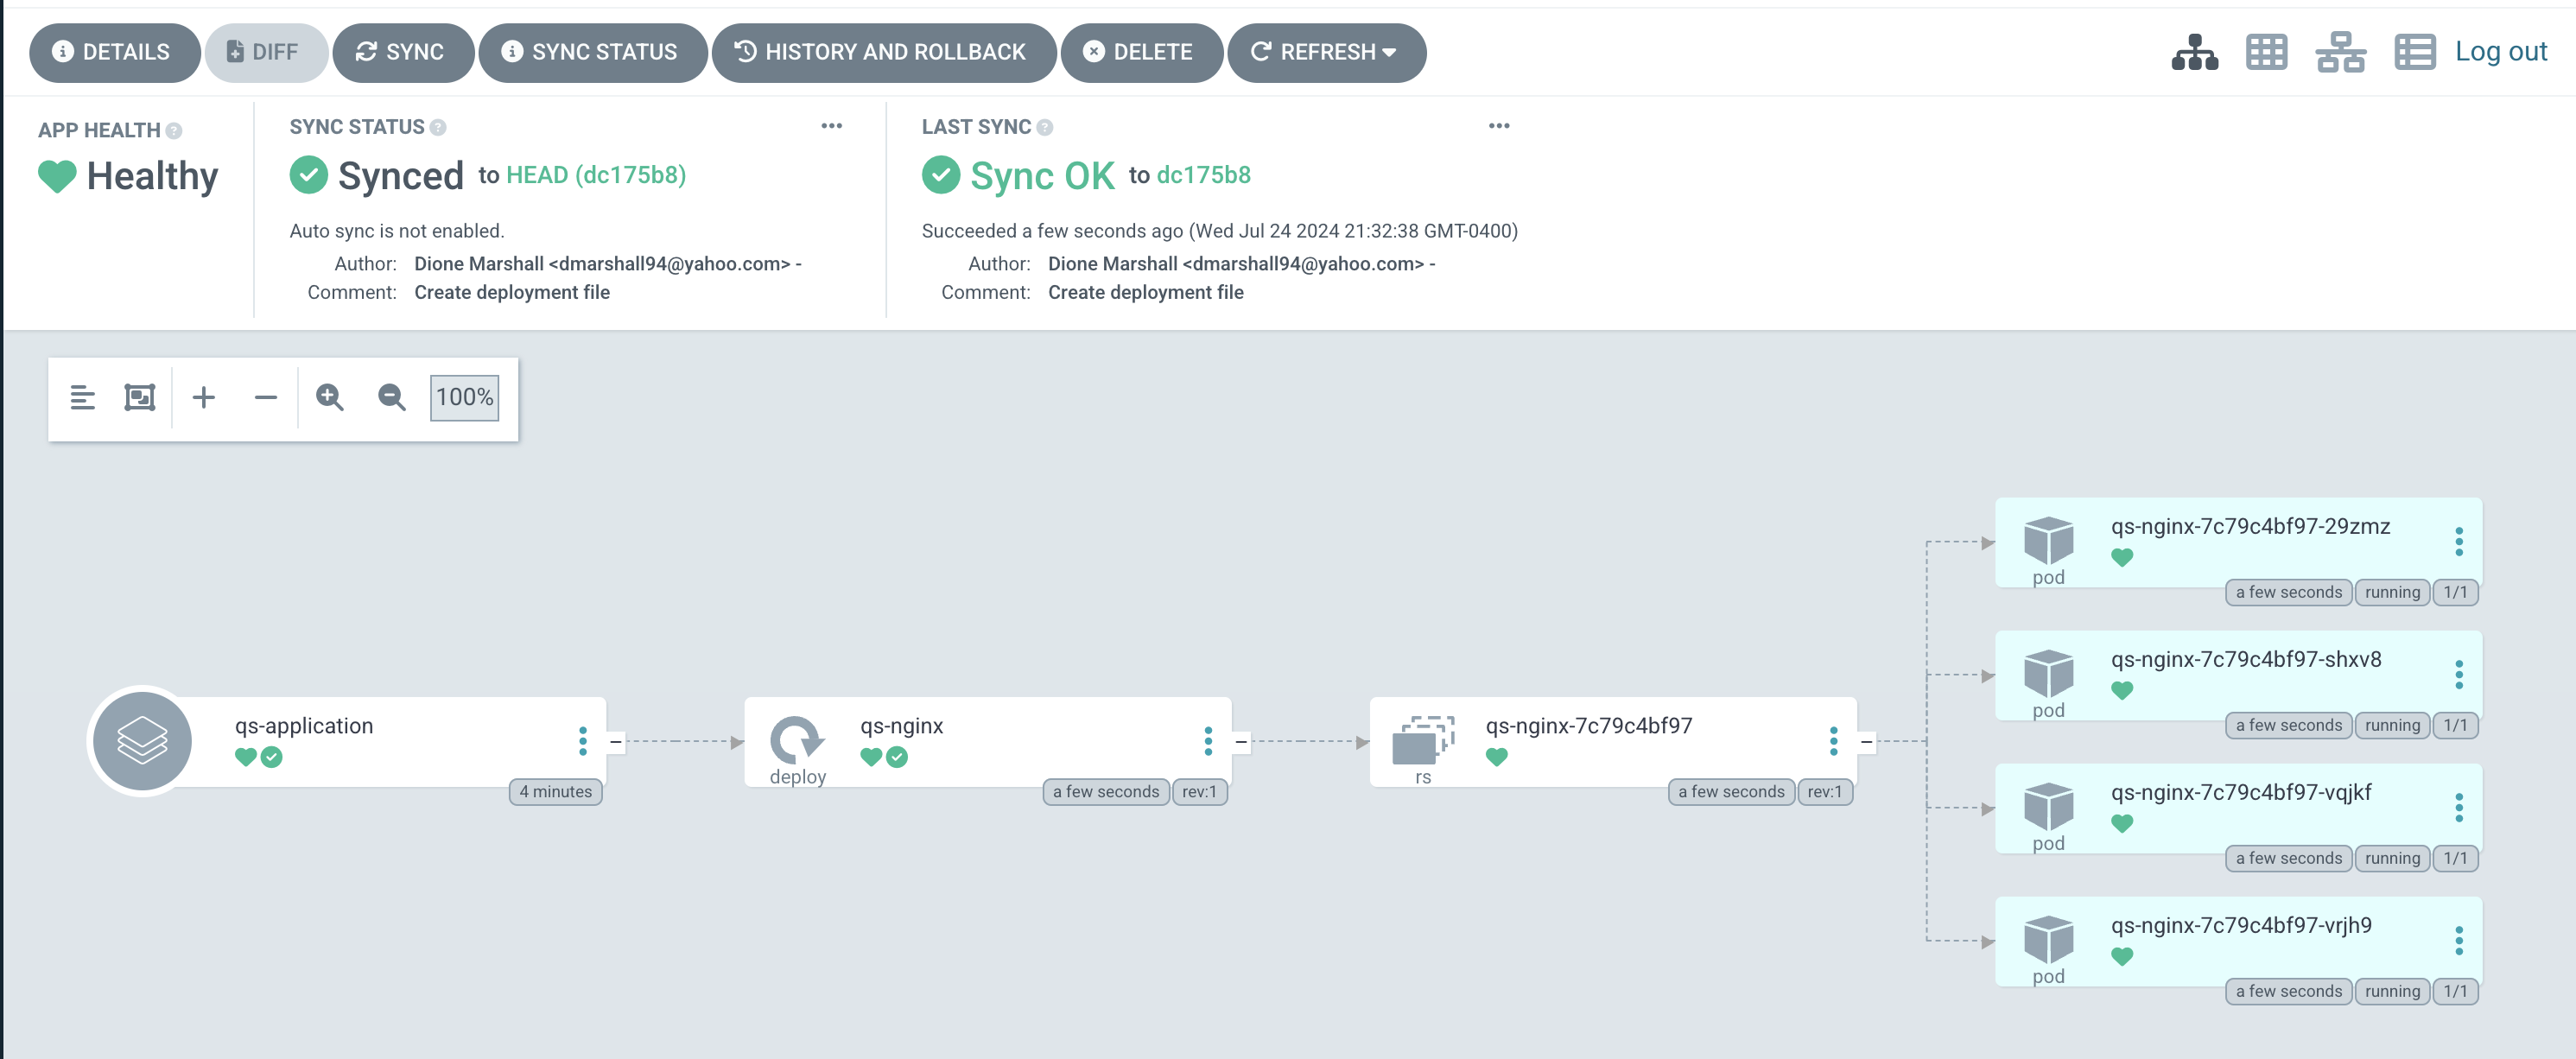Open the qs-application node menu

(x=583, y=741)
